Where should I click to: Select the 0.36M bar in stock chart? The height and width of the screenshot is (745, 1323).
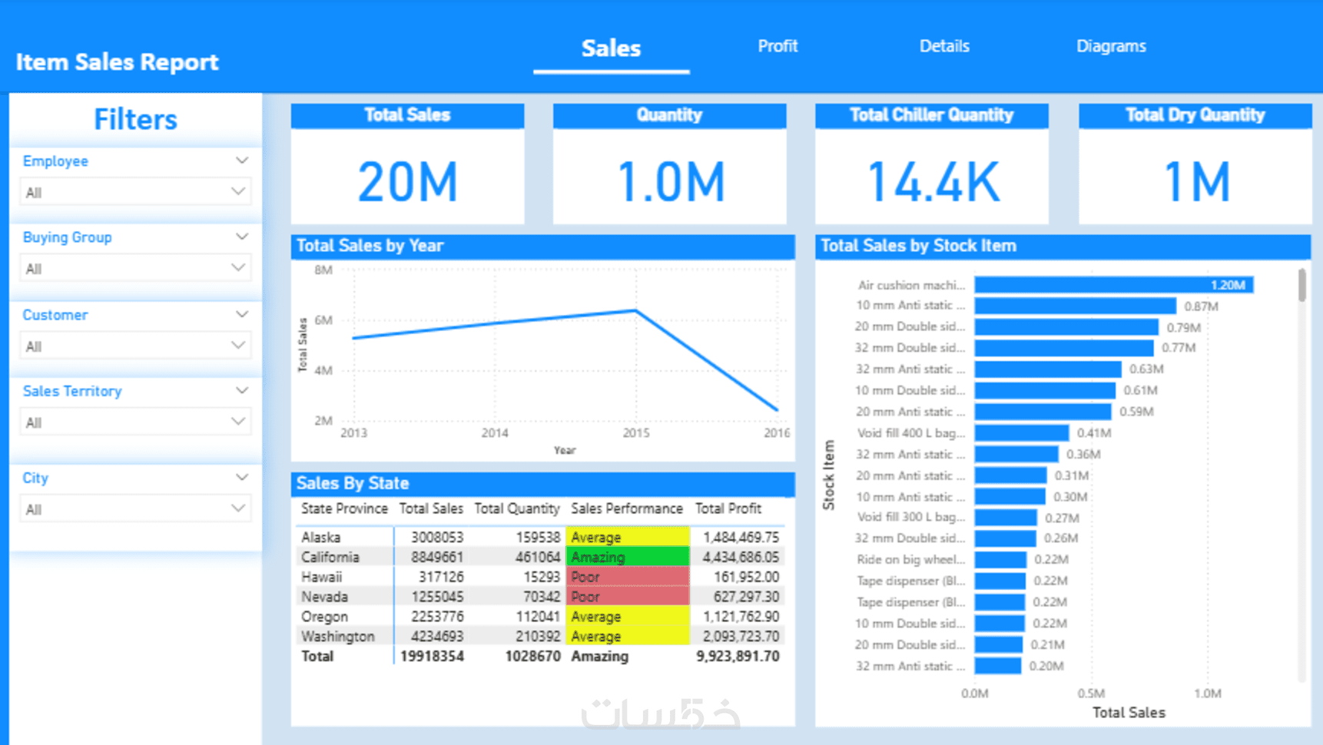pyautogui.click(x=1016, y=455)
